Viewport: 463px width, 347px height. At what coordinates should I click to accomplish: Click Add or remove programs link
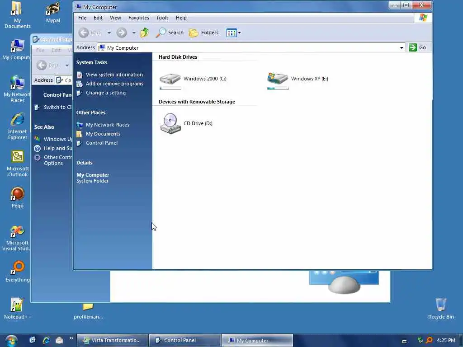pyautogui.click(x=114, y=84)
